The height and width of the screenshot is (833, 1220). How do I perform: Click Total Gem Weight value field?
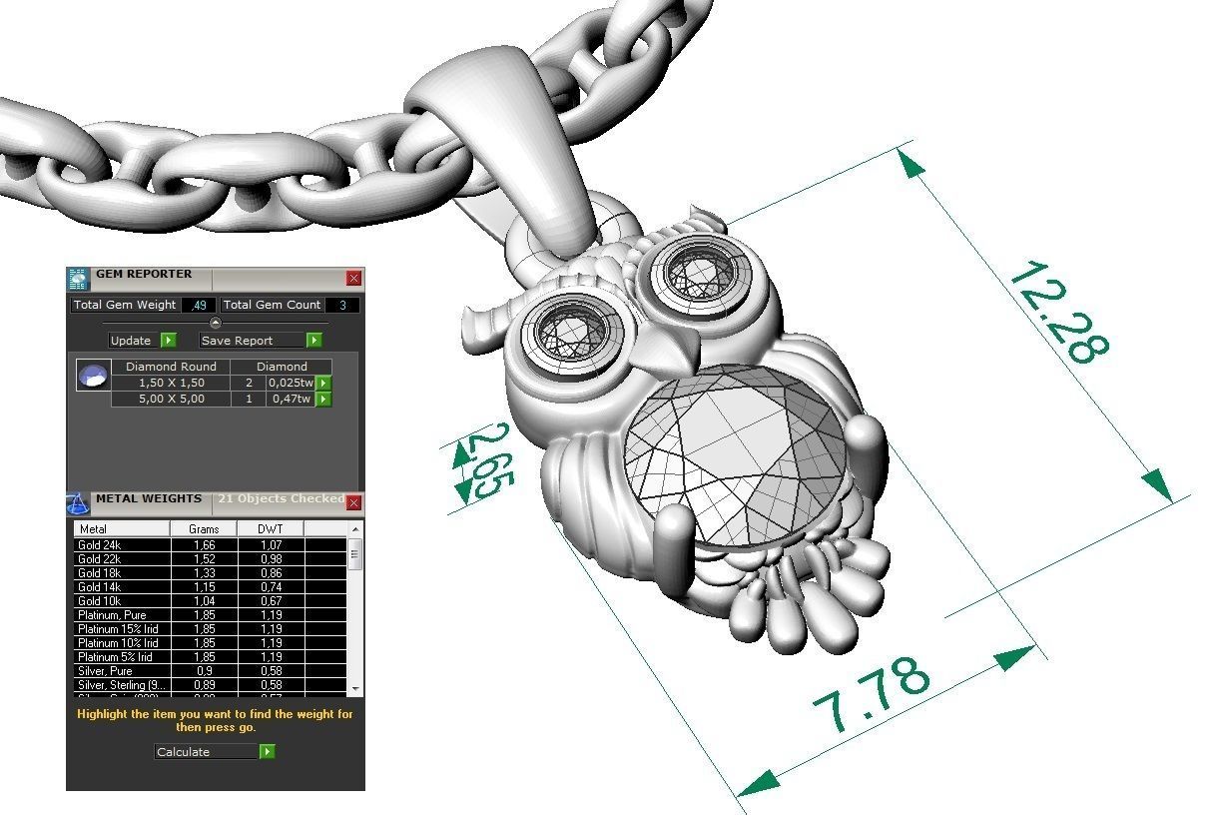(198, 305)
